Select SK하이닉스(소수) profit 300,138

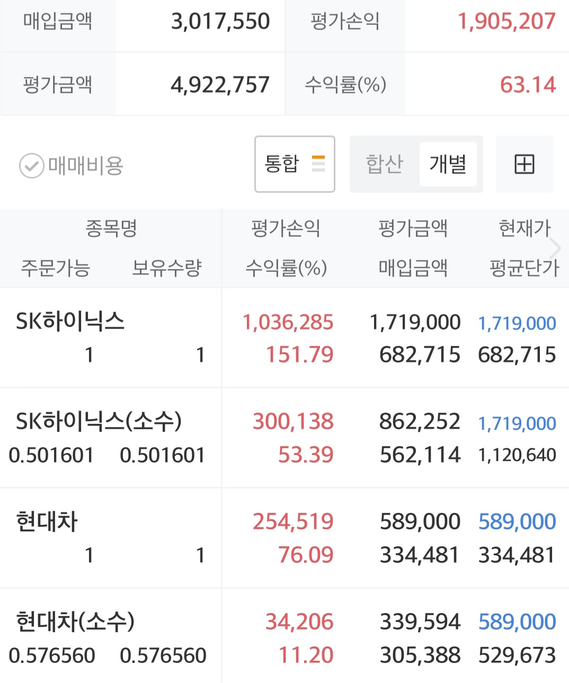(293, 422)
